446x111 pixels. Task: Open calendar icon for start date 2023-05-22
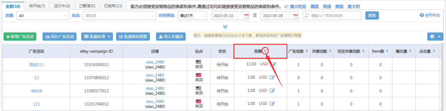[x=246, y=16]
